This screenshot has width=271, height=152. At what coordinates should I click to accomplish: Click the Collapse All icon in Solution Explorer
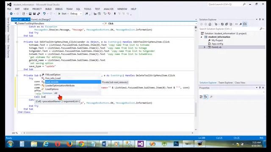coord(227,24)
